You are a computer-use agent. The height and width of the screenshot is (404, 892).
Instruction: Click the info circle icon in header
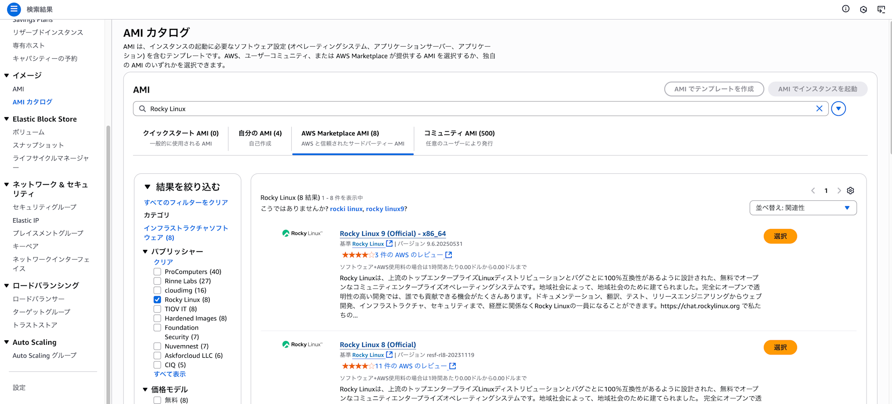[846, 9]
